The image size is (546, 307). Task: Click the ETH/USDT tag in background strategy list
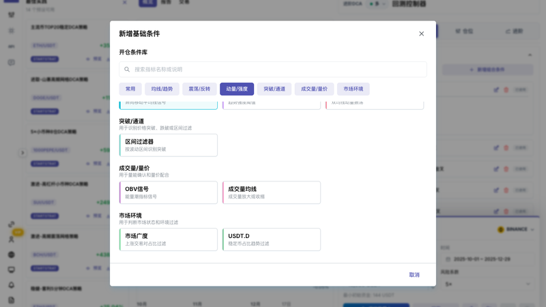point(44,46)
